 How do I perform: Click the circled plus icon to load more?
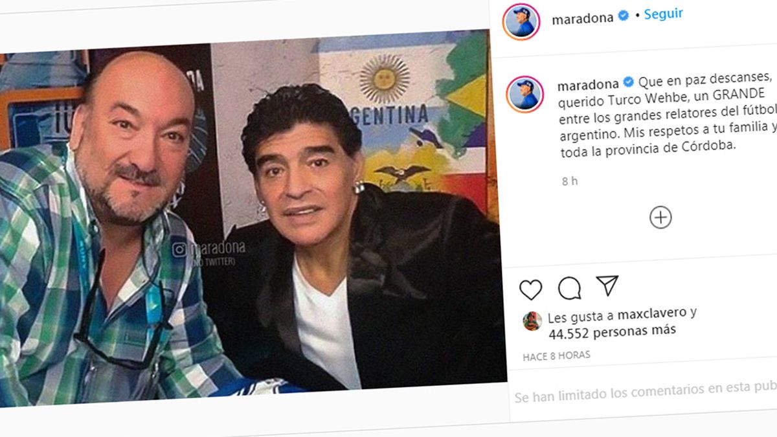(x=660, y=217)
